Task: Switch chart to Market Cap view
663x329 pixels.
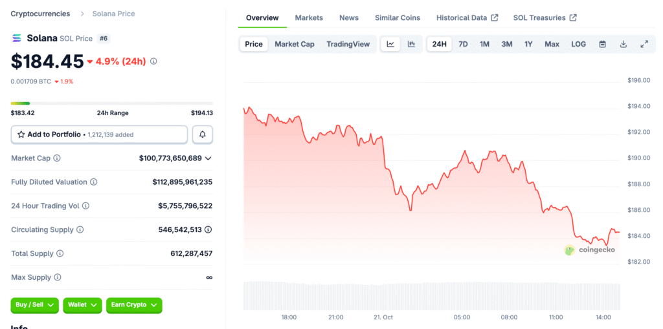Action: pyautogui.click(x=295, y=44)
